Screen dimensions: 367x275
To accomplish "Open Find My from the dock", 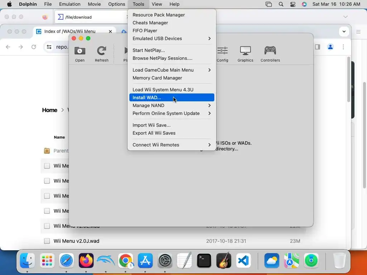I will (311, 261).
